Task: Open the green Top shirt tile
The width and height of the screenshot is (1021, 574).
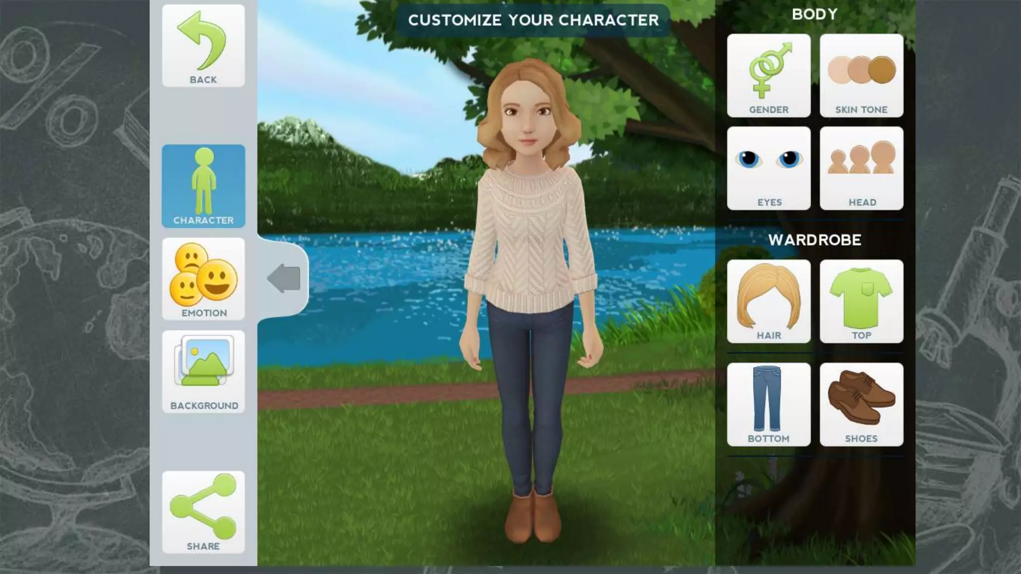Action: tap(861, 301)
